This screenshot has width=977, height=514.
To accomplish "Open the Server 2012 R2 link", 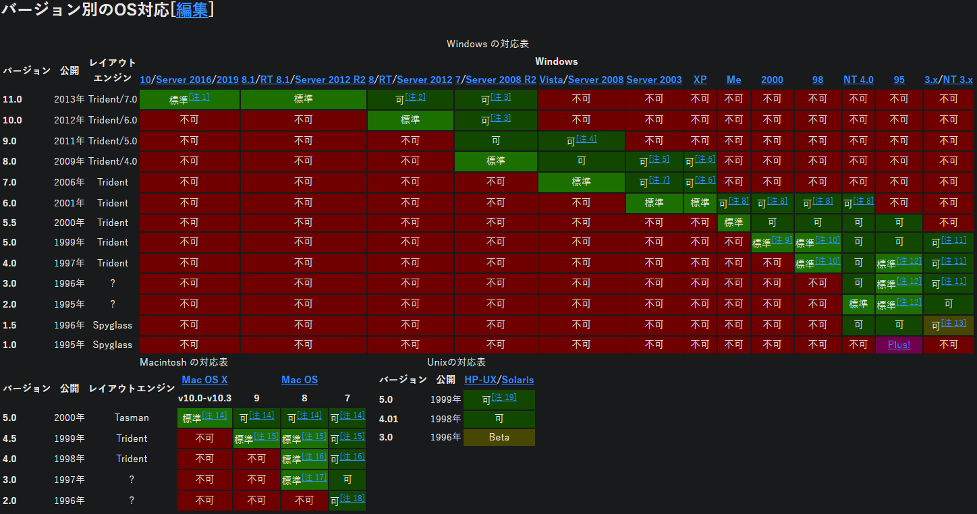I will [330, 80].
